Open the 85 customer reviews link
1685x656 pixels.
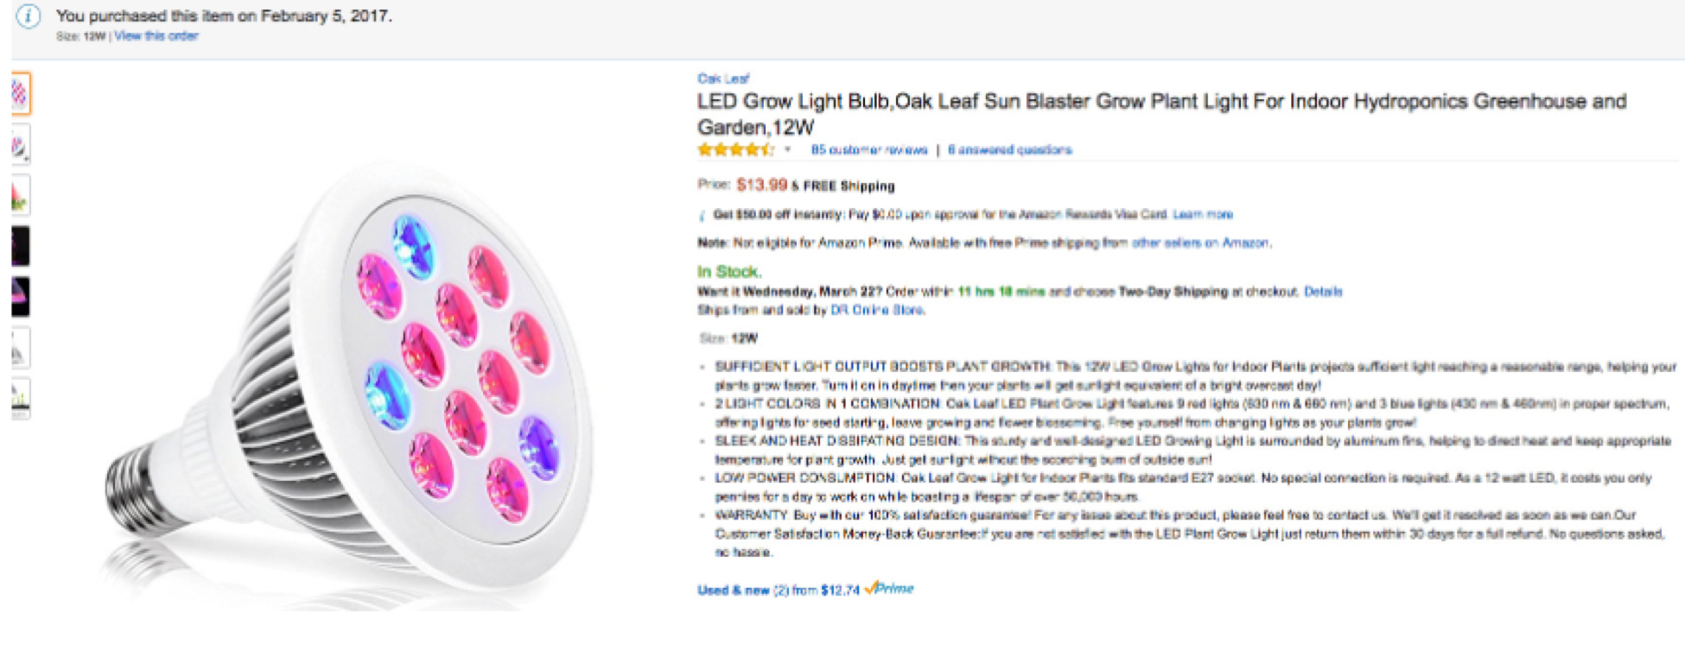tap(868, 150)
